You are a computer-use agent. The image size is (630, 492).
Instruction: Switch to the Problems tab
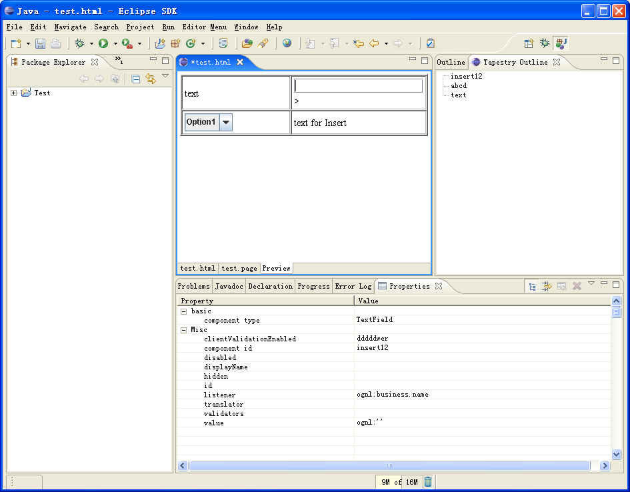pos(193,287)
